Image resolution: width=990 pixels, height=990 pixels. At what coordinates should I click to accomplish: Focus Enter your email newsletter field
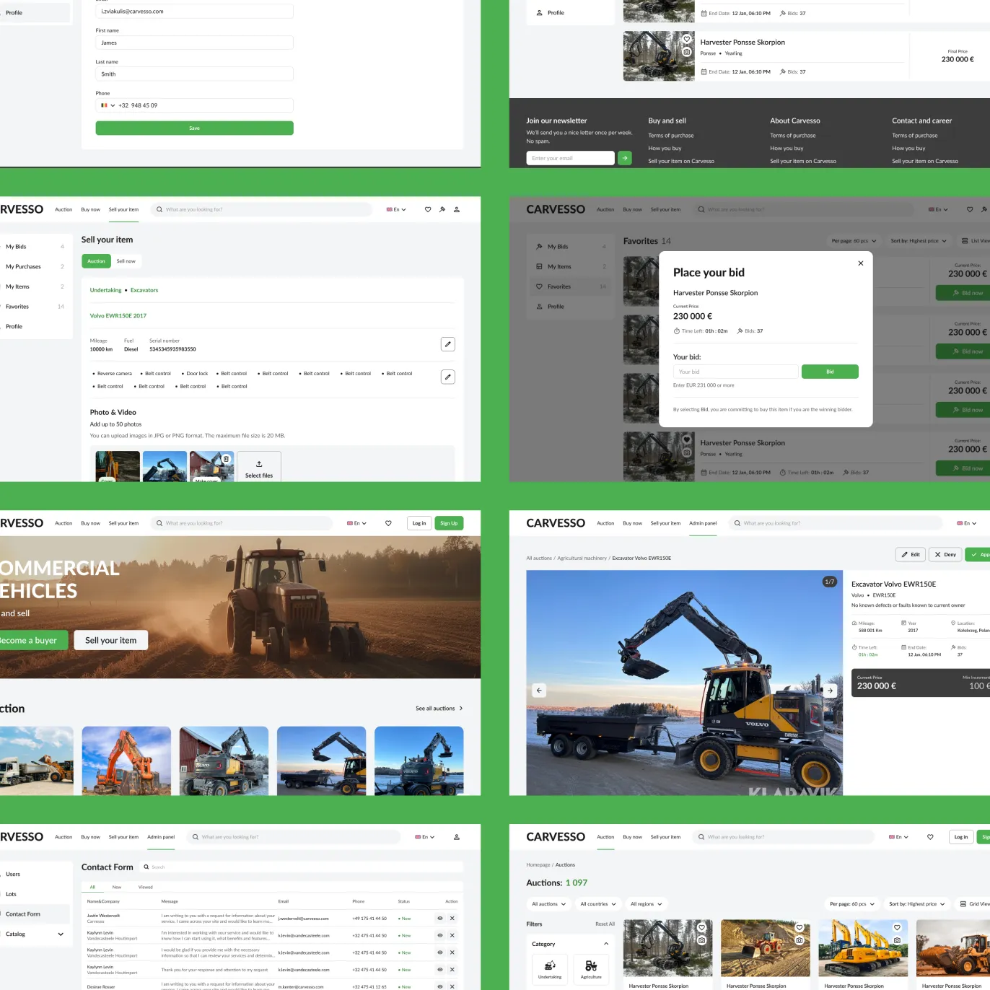click(x=570, y=158)
